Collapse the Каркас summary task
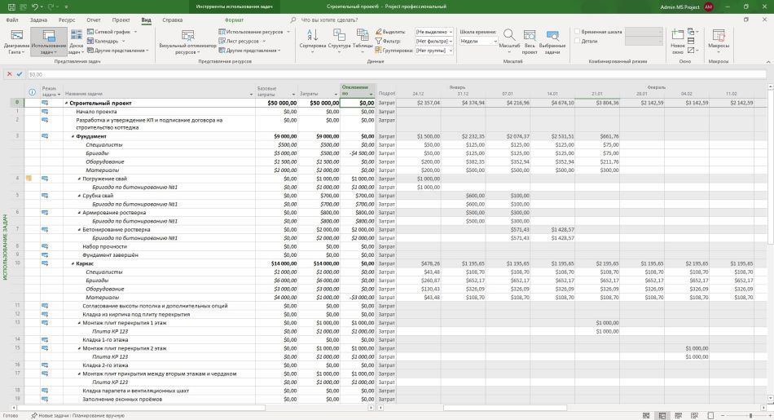The width and height of the screenshot is (774, 420). [x=73, y=264]
